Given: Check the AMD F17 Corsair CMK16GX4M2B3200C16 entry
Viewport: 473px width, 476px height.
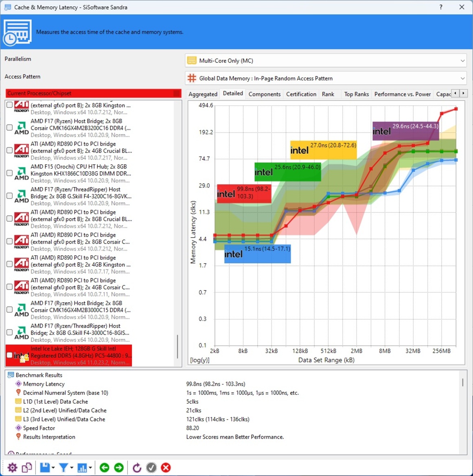Looking at the screenshot, I should [9, 127].
